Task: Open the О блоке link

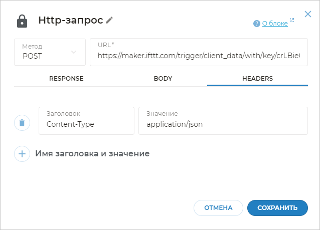Action: click(275, 23)
